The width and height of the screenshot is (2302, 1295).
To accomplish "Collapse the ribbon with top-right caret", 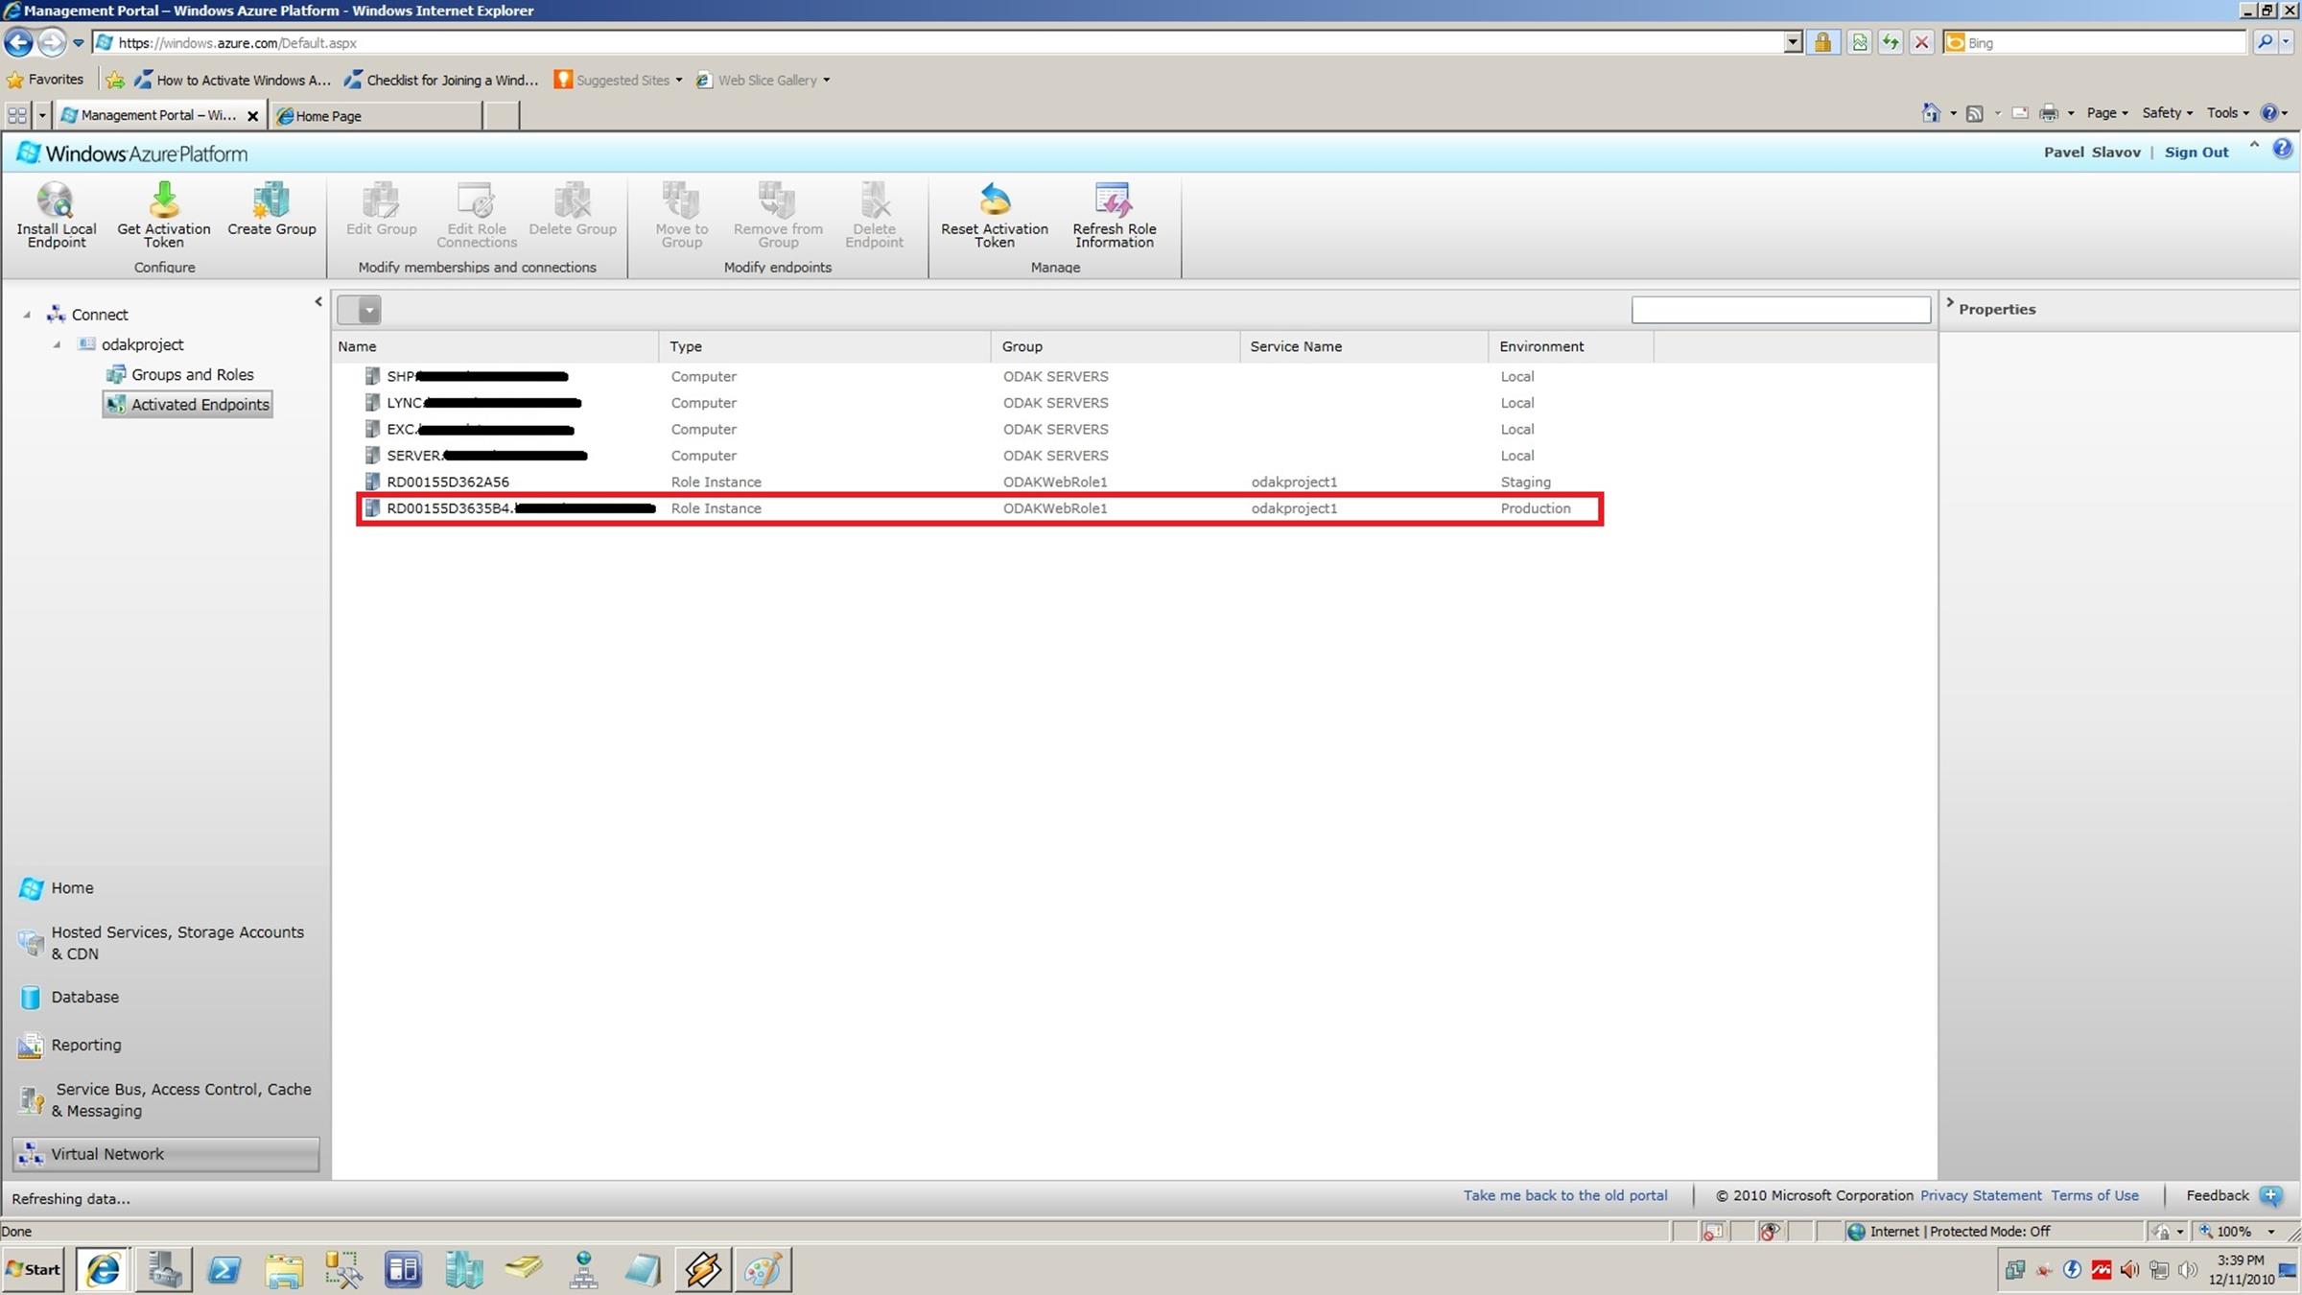I will [x=2254, y=145].
